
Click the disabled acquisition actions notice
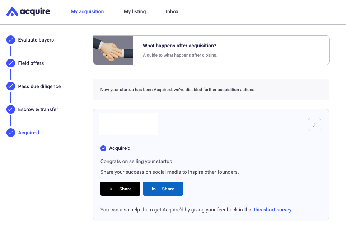(211, 90)
